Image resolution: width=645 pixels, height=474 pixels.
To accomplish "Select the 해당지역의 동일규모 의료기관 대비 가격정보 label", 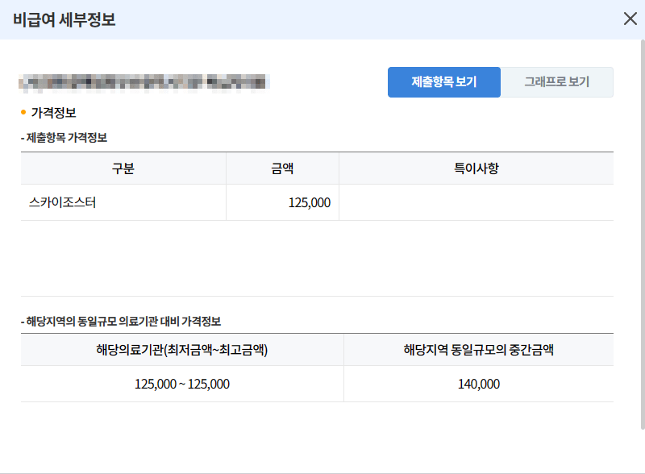I will [121, 322].
